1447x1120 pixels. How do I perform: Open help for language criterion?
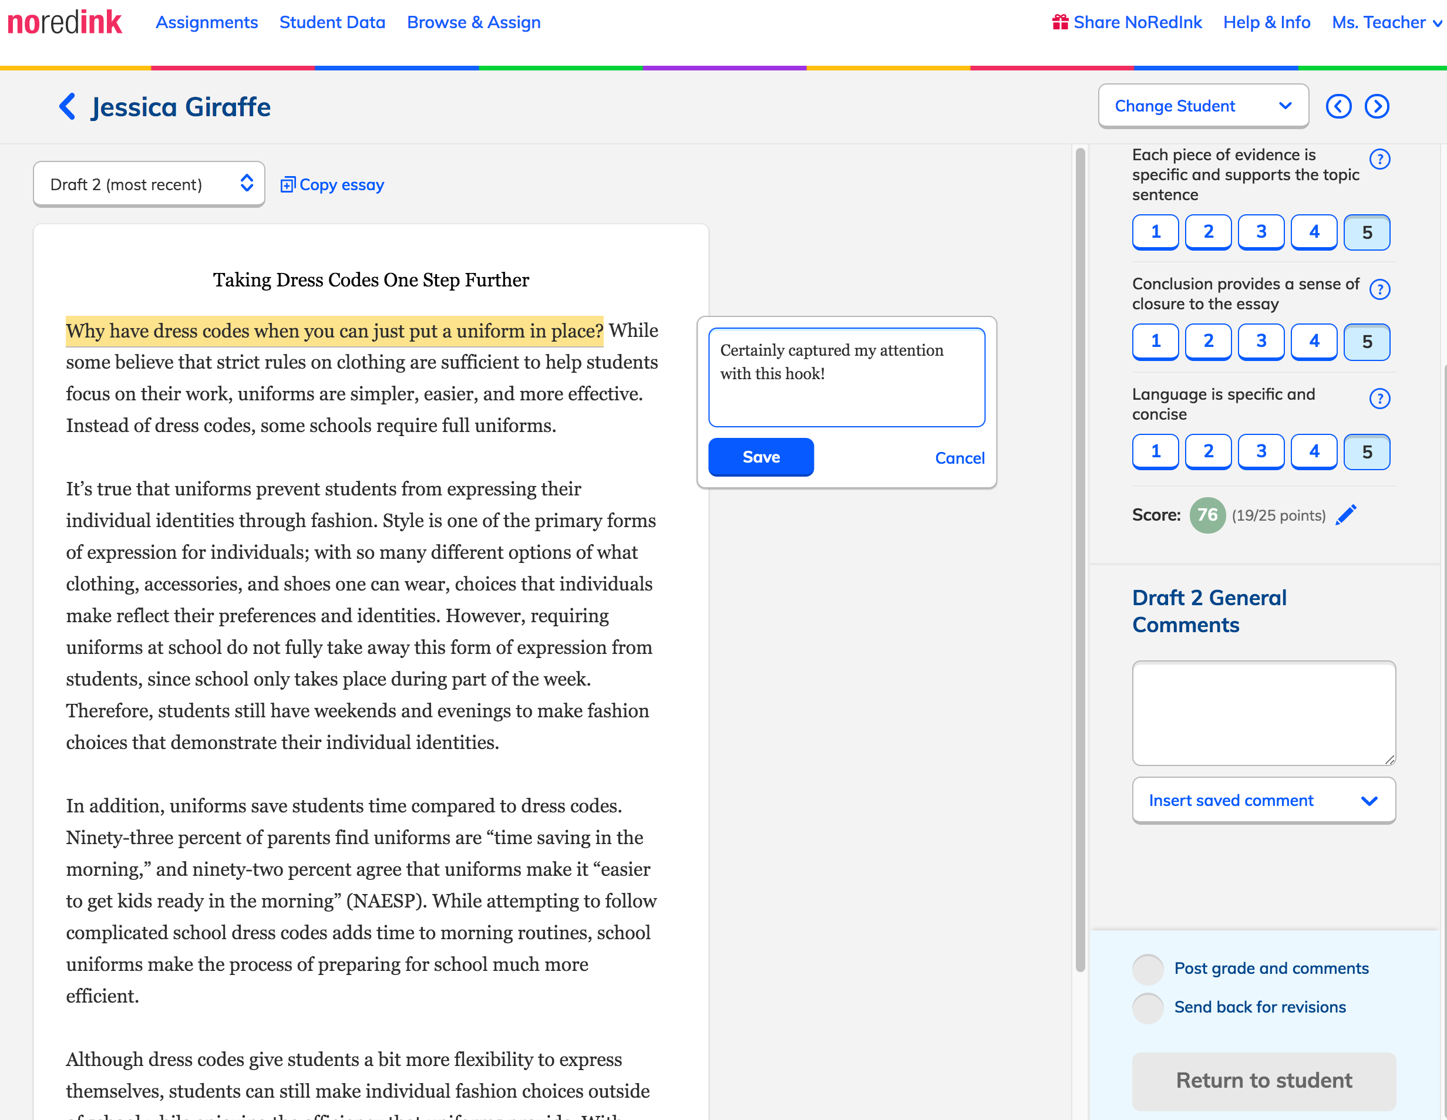click(x=1379, y=399)
